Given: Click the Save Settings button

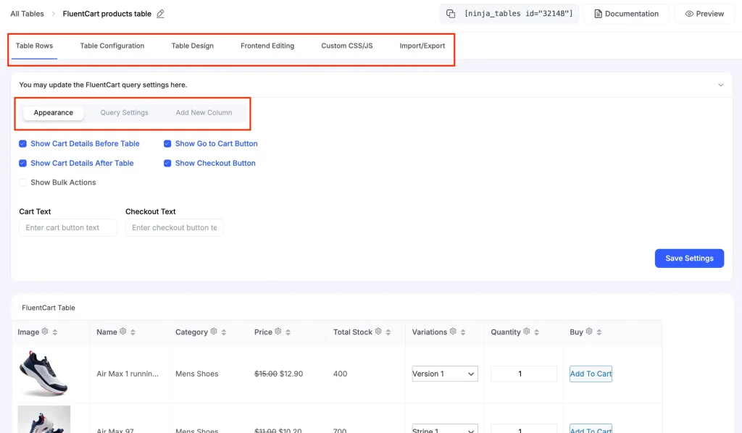Looking at the screenshot, I should coord(688,258).
